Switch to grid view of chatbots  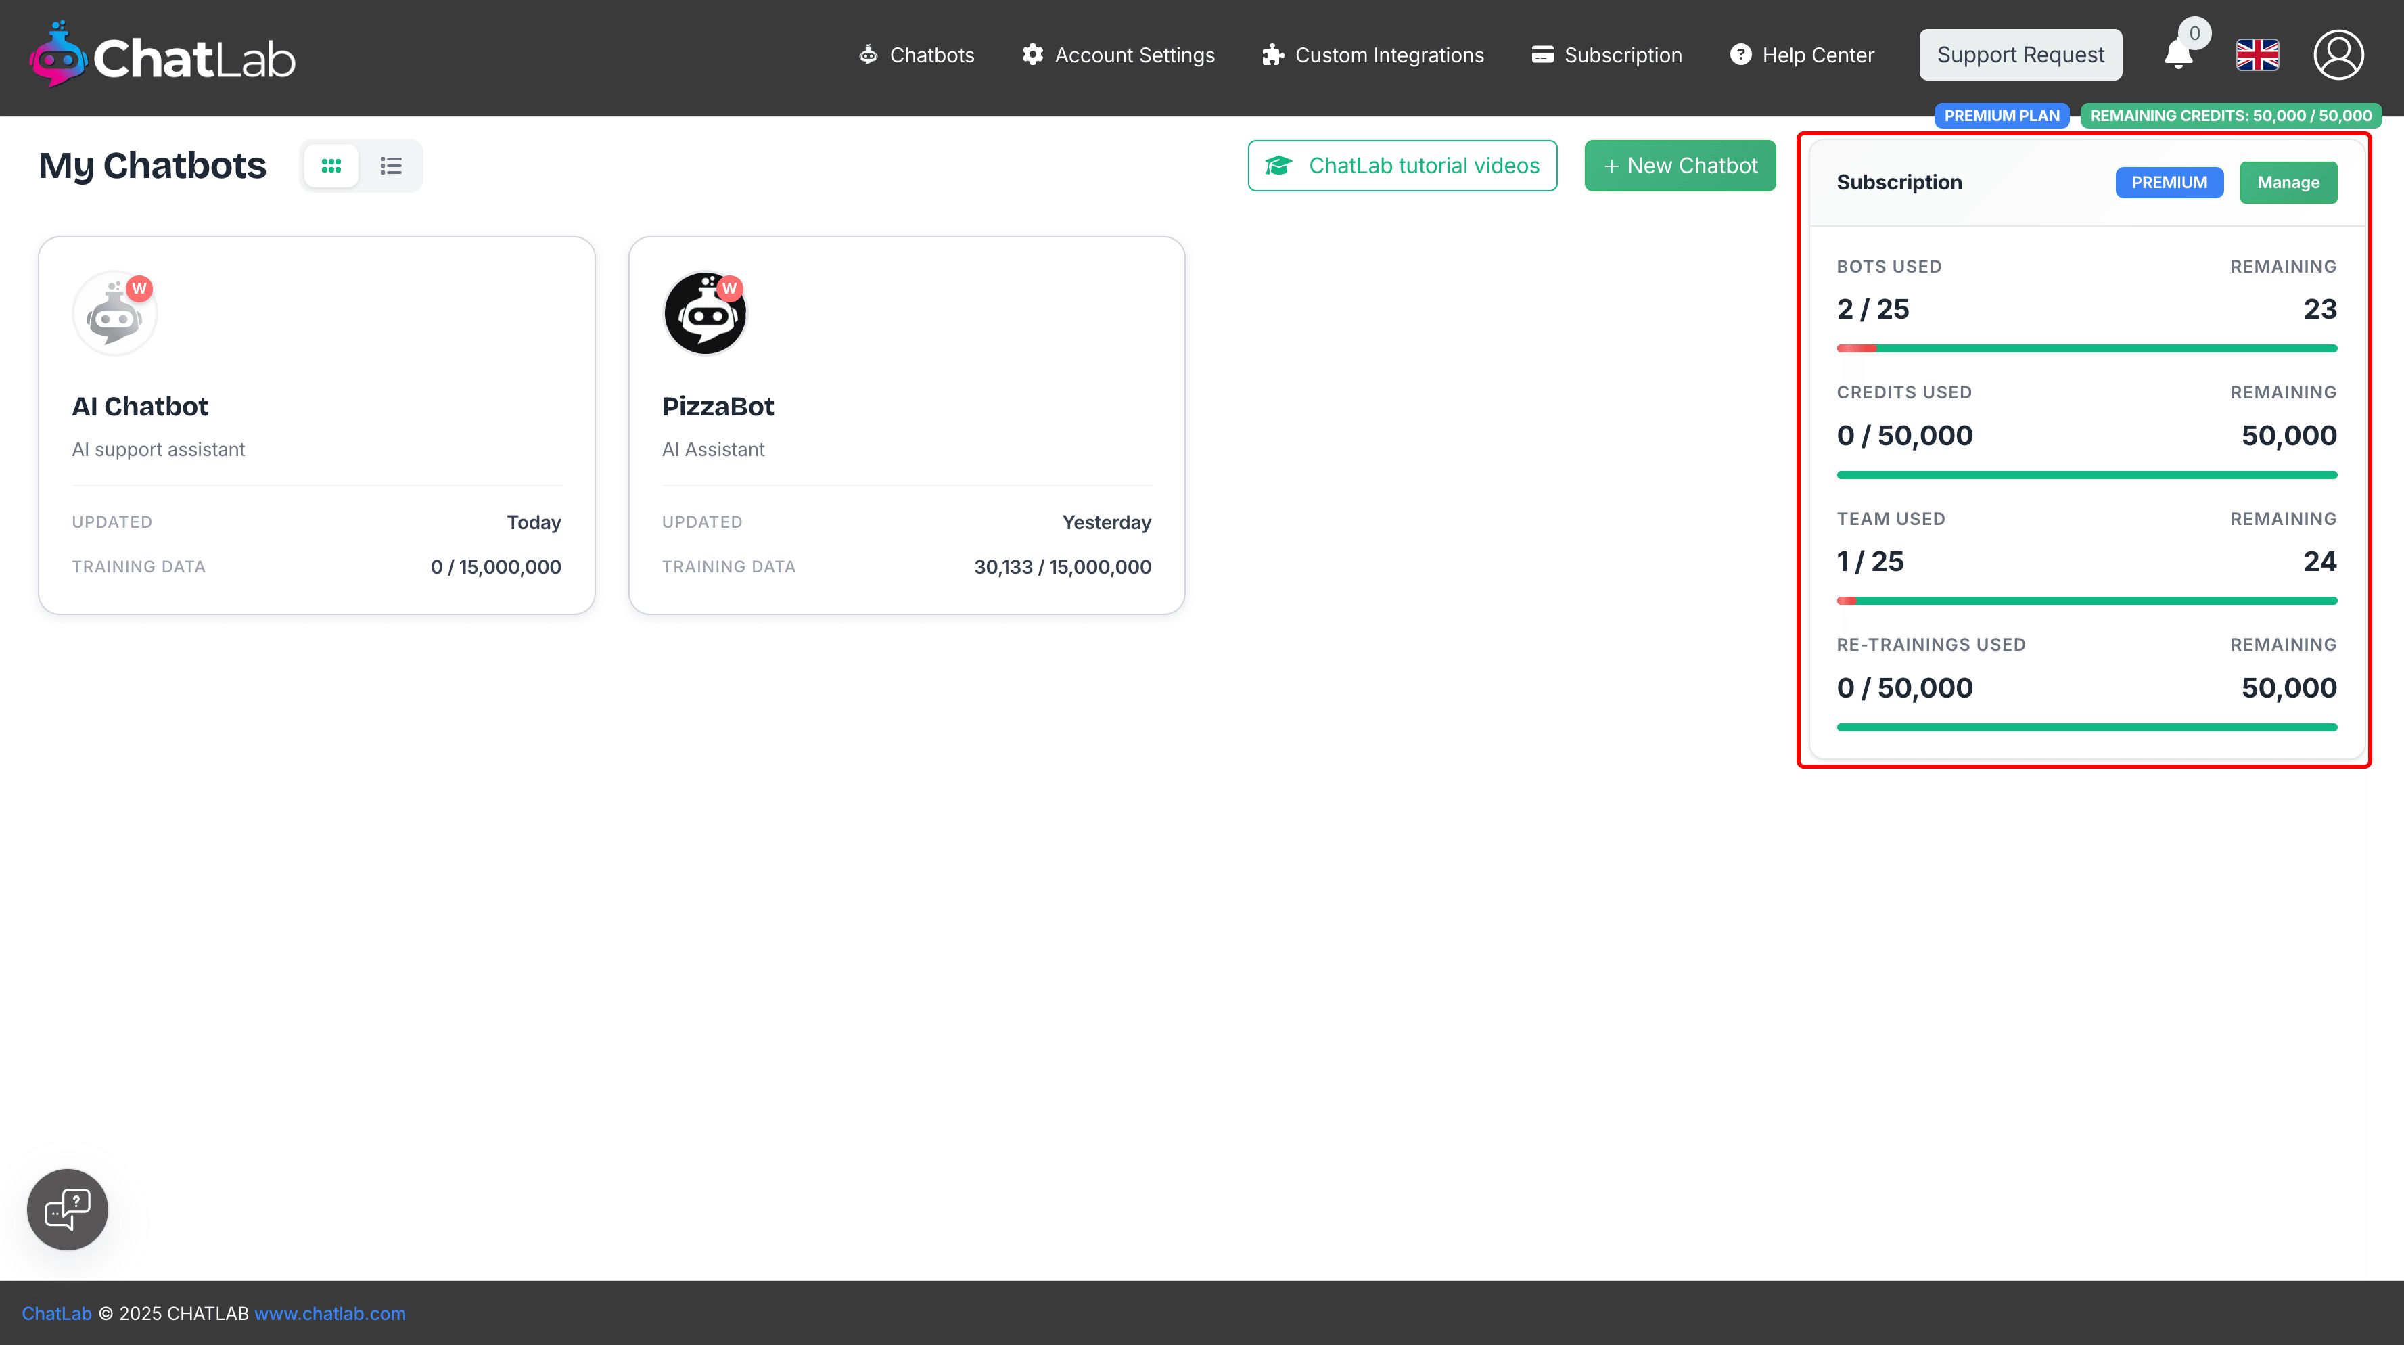[331, 166]
